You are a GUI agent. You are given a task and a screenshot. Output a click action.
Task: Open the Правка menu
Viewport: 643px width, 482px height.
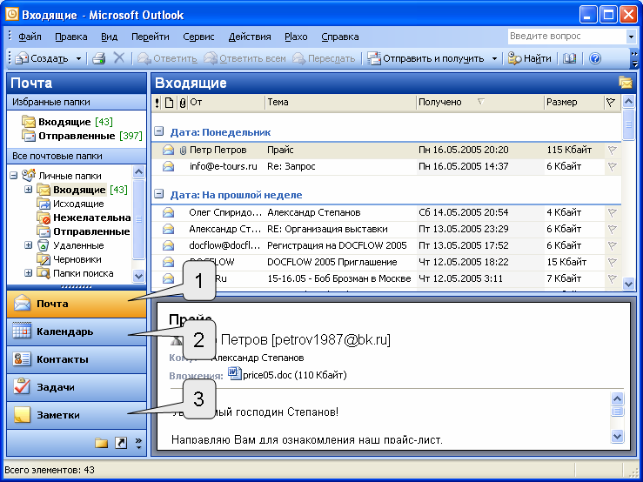click(71, 37)
